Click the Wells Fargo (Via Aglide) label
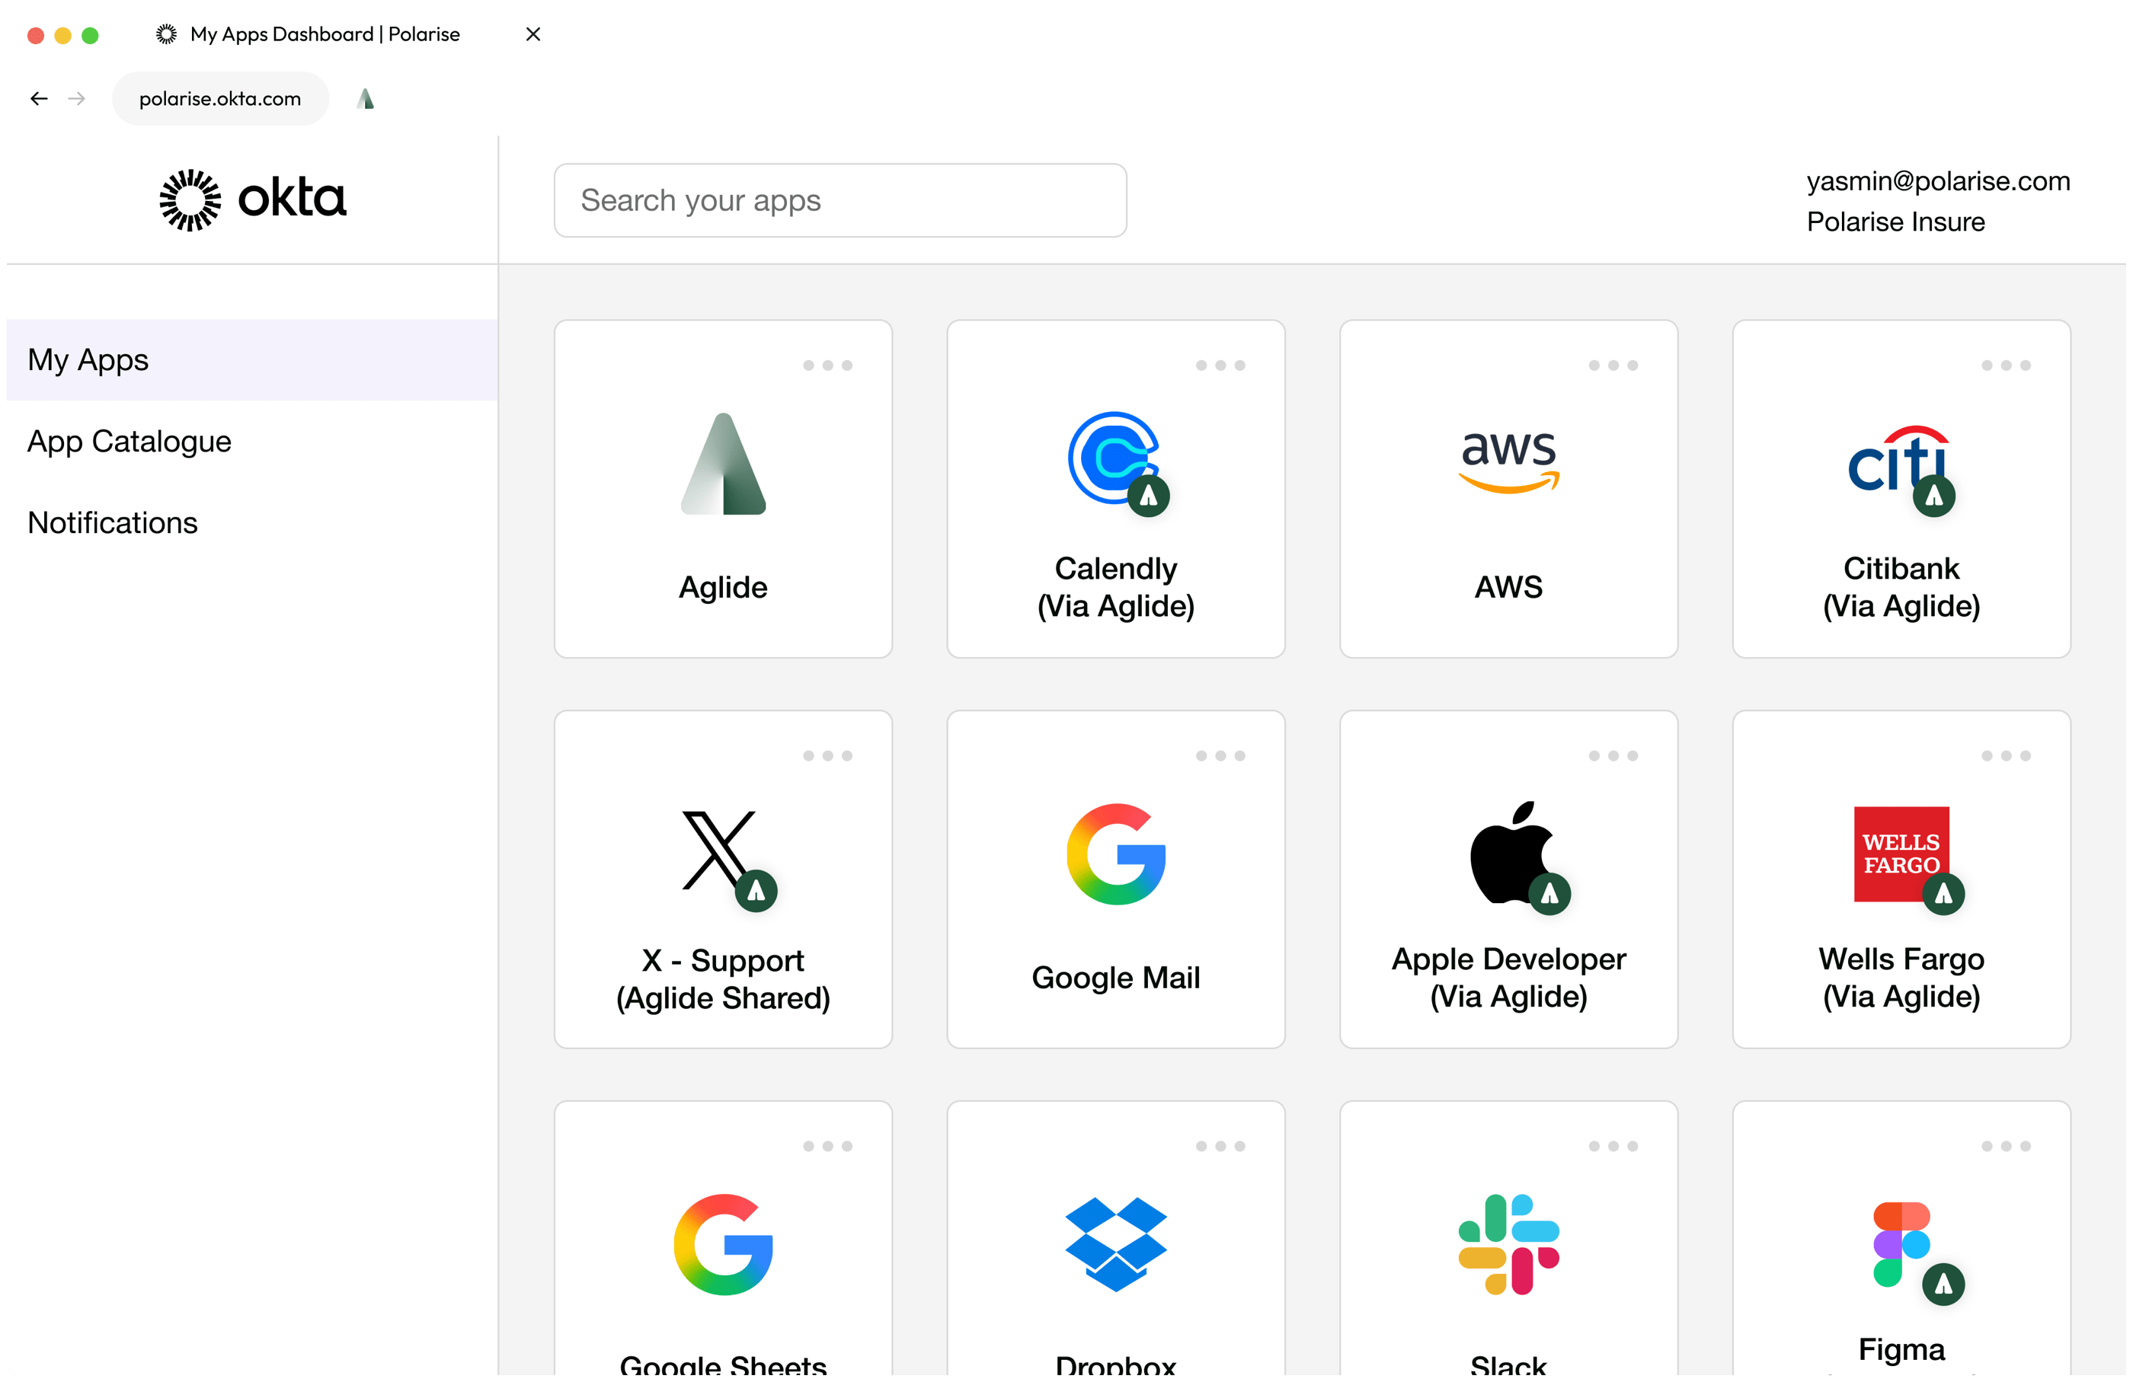Image resolution: width=2133 pixels, height=1382 pixels. tap(1901, 978)
